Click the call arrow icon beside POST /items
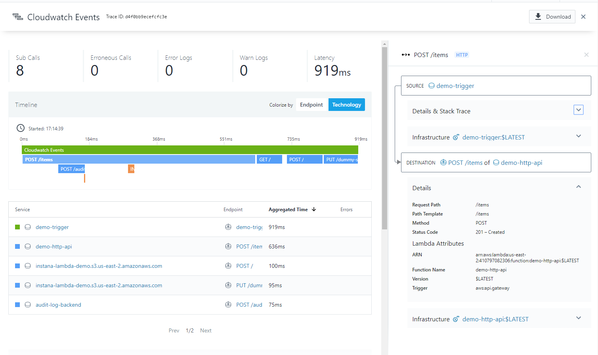598x355 pixels. [x=406, y=55]
